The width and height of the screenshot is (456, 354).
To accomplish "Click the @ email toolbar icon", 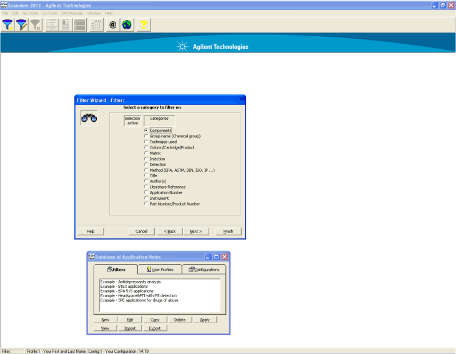I will (113, 25).
